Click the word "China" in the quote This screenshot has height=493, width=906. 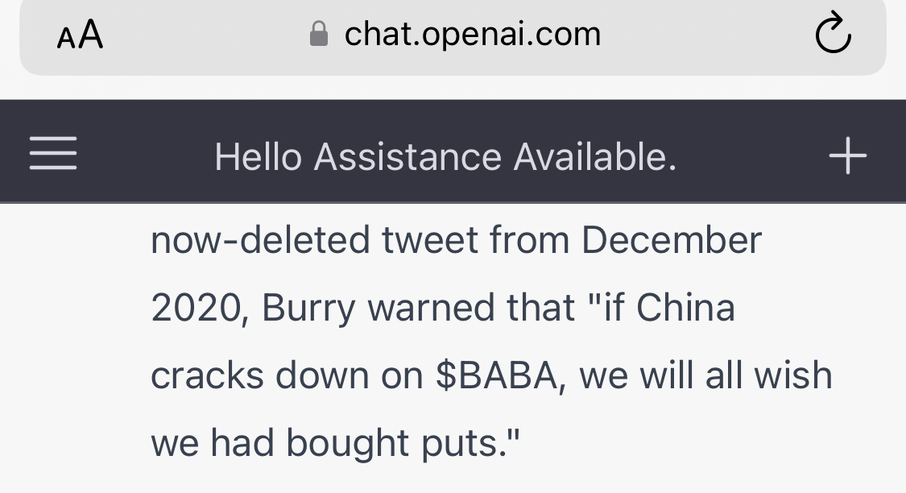point(685,309)
